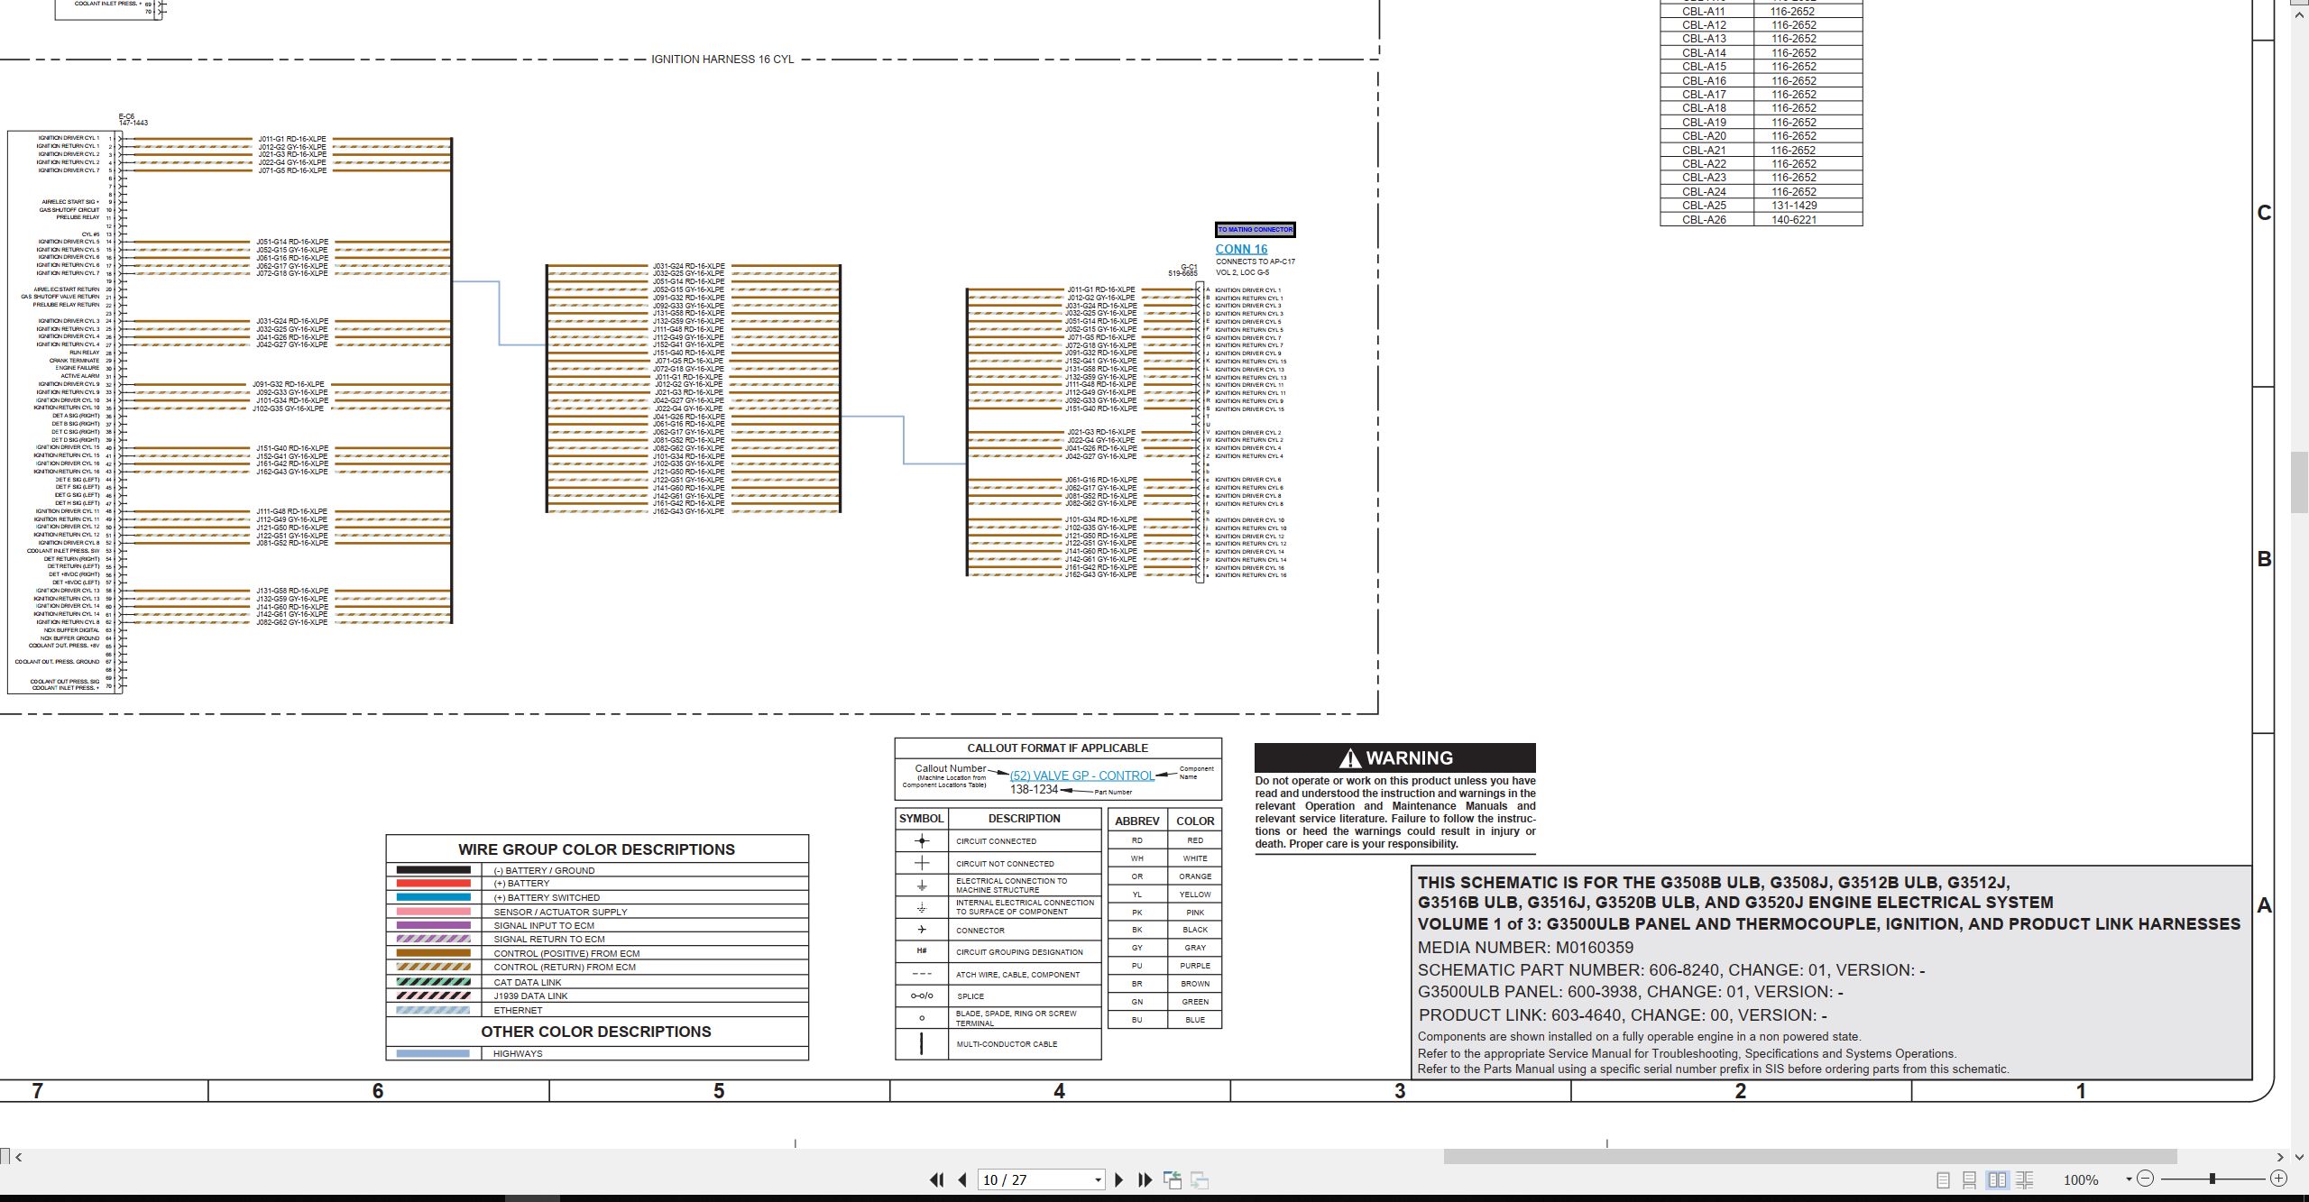
Task: Click the ABBREV column header
Action: pyautogui.click(x=1136, y=821)
